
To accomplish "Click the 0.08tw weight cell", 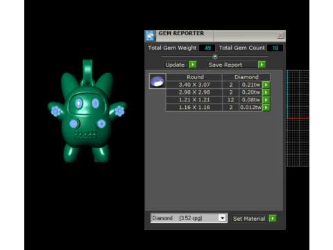I will [x=250, y=100].
